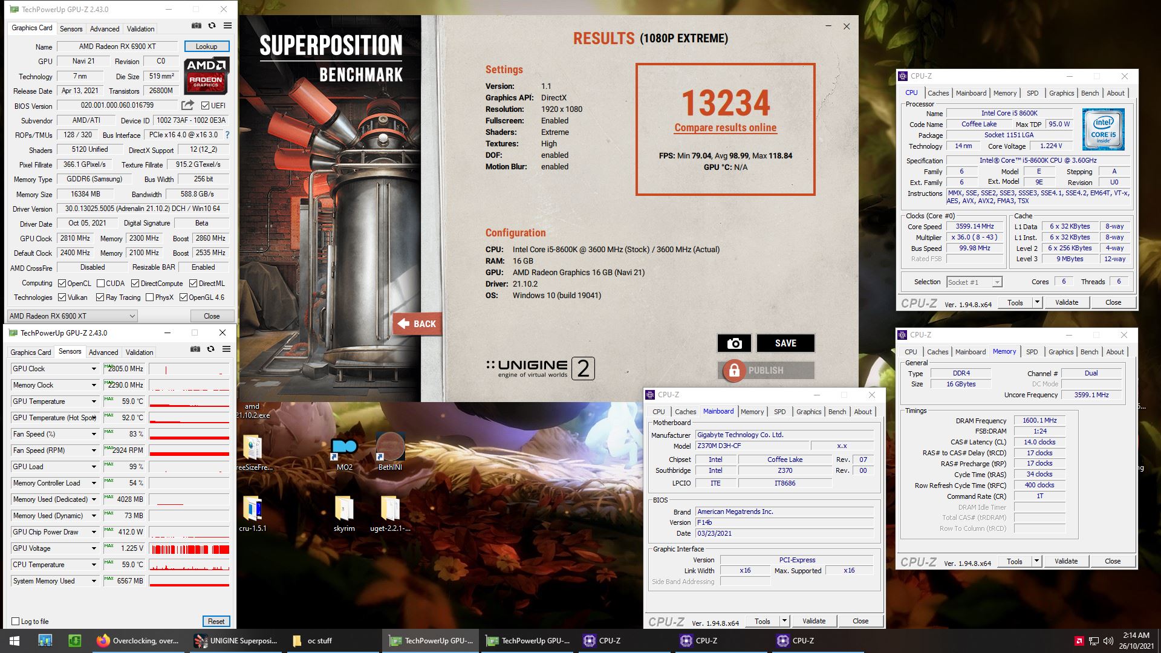Open the cru-1.5.1 desktop icon

252,513
